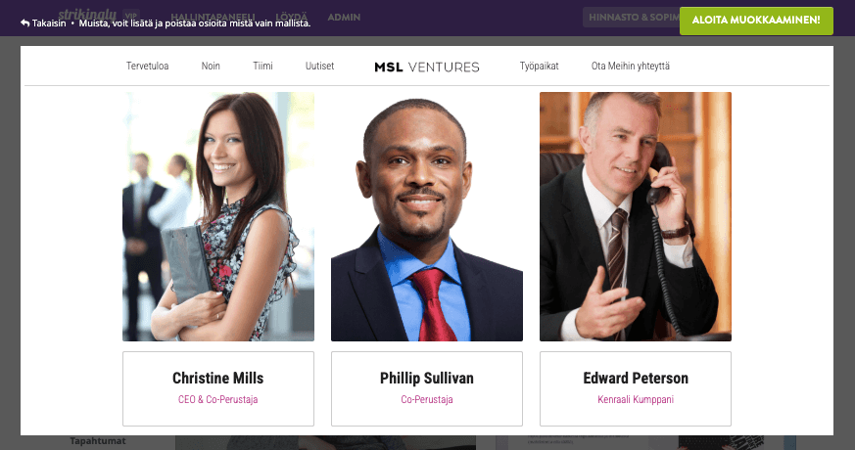Open the Työpaikat navigation link
The width and height of the screenshot is (855, 450).
coord(540,66)
